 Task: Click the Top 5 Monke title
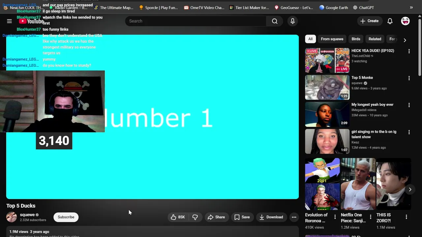362,78
